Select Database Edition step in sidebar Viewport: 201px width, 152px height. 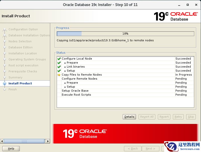21,47
